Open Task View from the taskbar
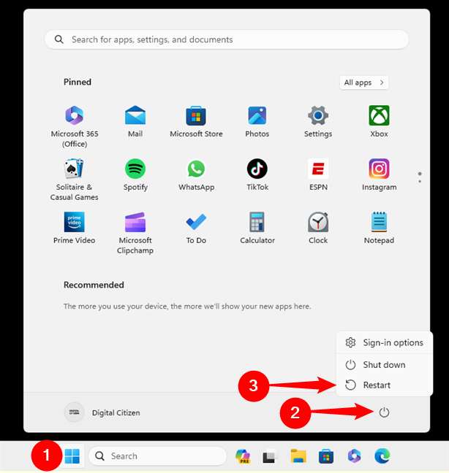 pyautogui.click(x=270, y=455)
